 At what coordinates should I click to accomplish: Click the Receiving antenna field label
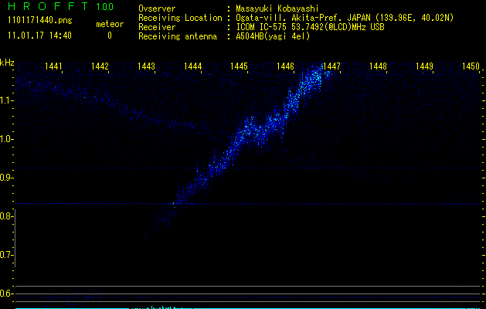click(x=178, y=36)
